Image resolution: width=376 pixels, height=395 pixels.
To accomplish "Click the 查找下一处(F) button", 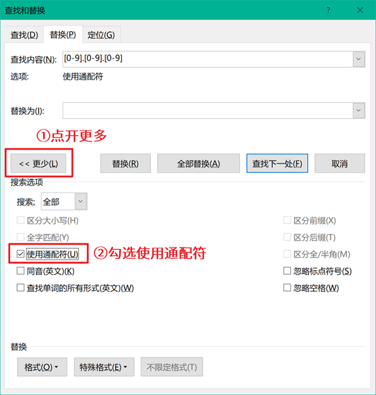I will point(277,163).
